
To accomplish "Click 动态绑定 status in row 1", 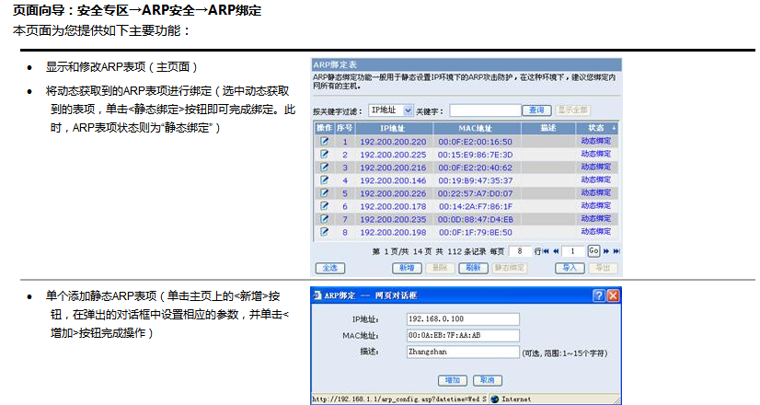I will point(596,141).
